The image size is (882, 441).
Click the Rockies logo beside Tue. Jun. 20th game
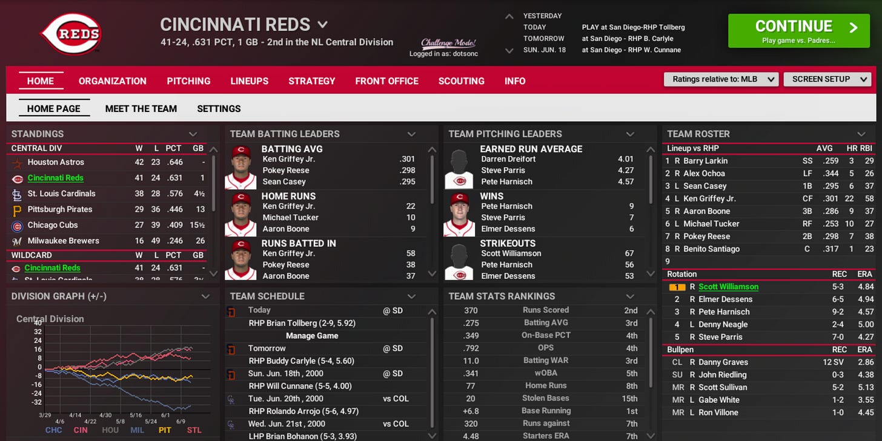pyautogui.click(x=231, y=399)
